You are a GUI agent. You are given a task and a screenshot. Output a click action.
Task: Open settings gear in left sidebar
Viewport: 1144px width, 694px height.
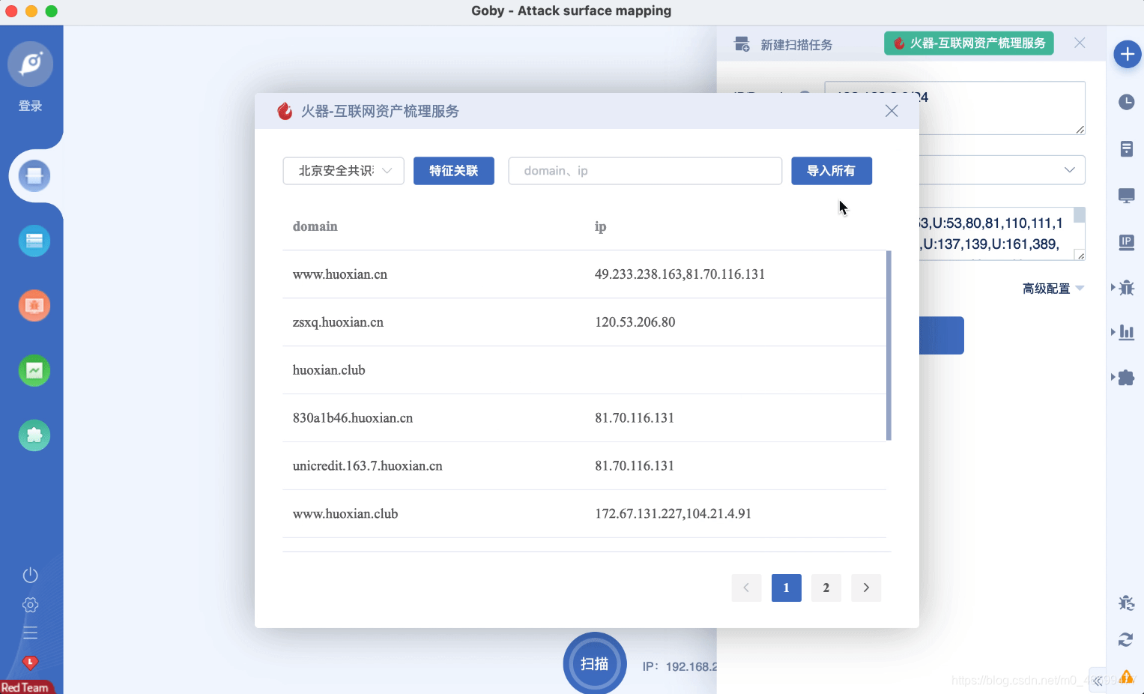click(31, 605)
